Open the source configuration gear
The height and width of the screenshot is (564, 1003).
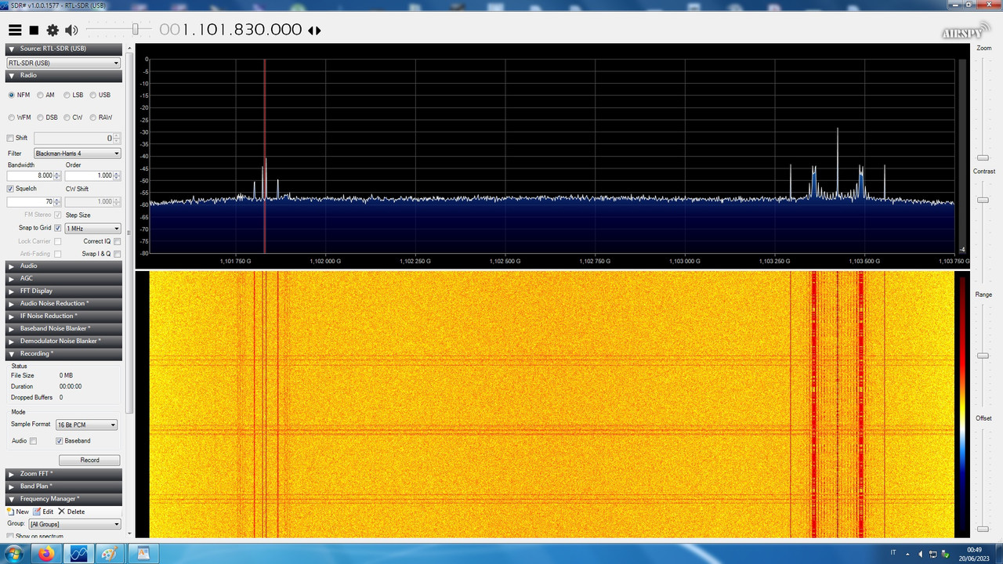[53, 30]
